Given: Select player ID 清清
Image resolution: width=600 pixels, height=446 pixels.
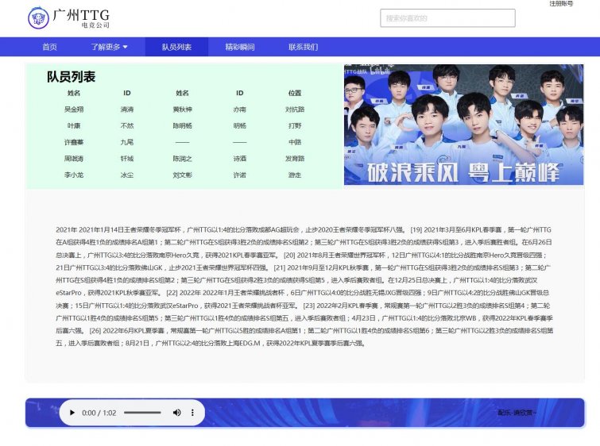Looking at the screenshot, I should pyautogui.click(x=127, y=110).
